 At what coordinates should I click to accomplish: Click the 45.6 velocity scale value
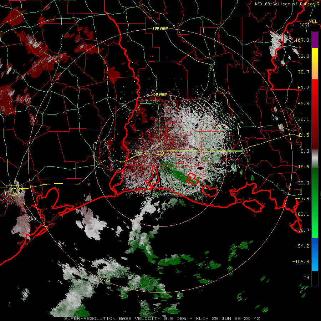(304, 103)
